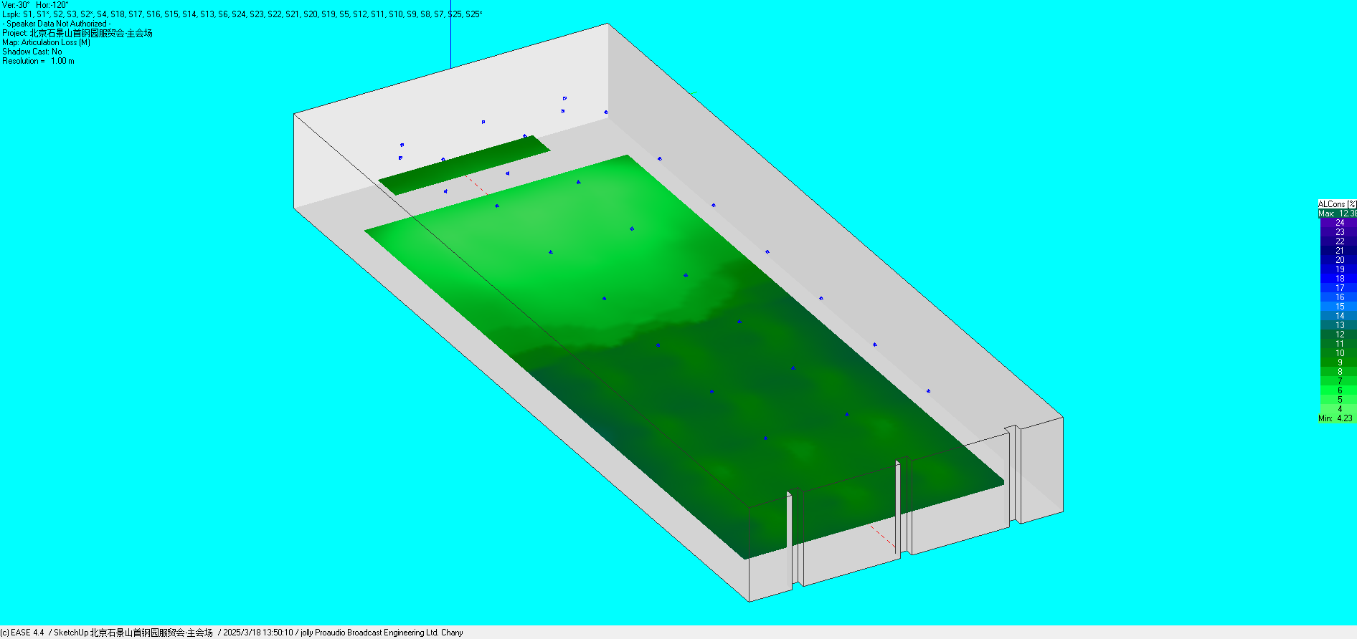
Task: Click the legend color band labeled 10
Action: point(1338,353)
